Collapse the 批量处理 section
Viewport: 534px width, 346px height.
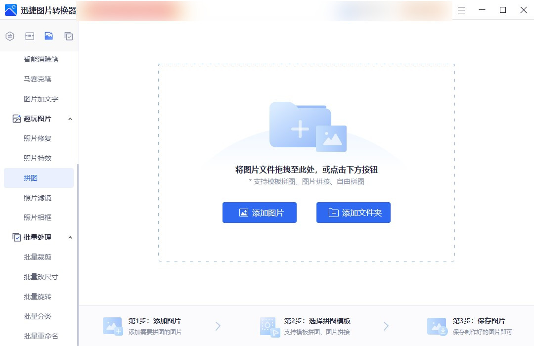click(x=71, y=237)
